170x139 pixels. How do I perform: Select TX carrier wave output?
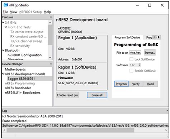coord(27,32)
